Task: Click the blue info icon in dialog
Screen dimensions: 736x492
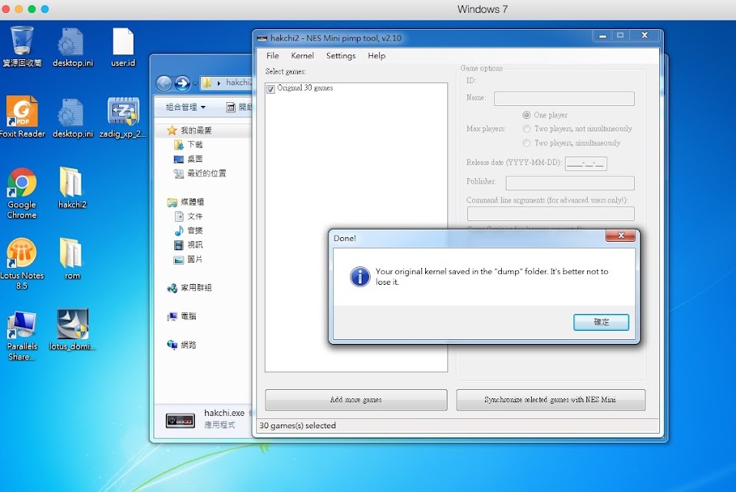Action: click(x=360, y=276)
